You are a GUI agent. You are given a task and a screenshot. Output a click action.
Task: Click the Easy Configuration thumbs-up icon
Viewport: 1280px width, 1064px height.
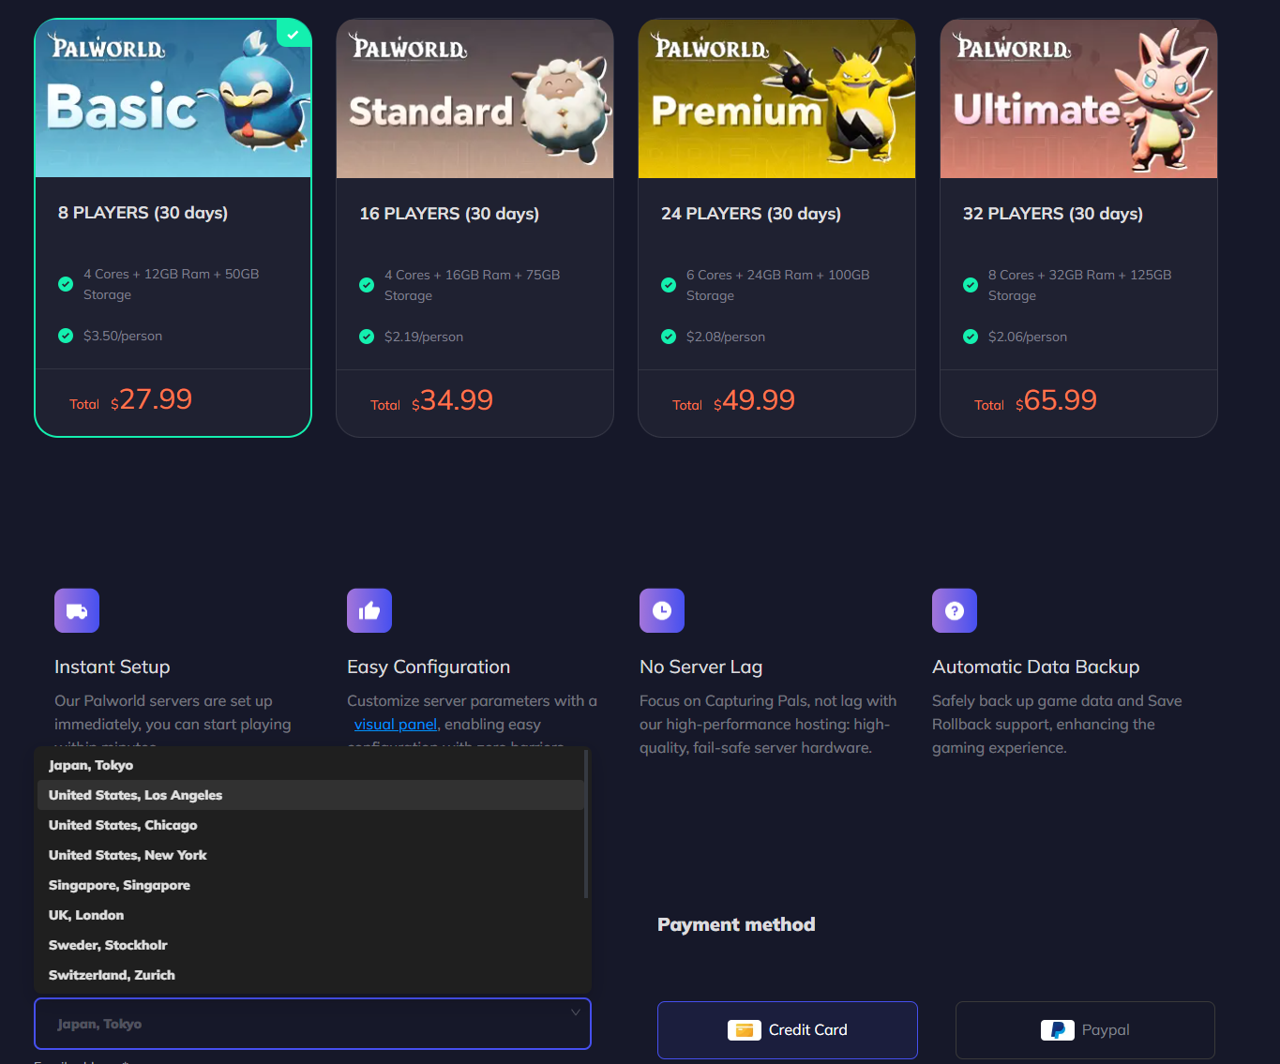(369, 611)
